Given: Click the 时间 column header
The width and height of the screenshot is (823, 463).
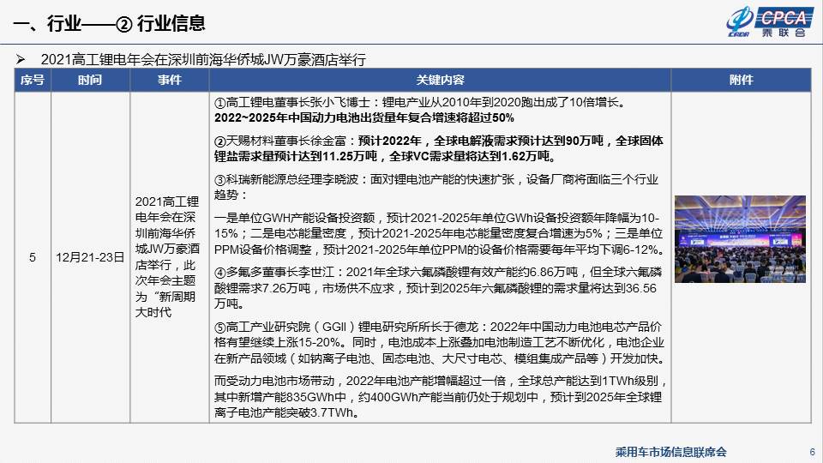Looking at the screenshot, I should pos(90,80).
